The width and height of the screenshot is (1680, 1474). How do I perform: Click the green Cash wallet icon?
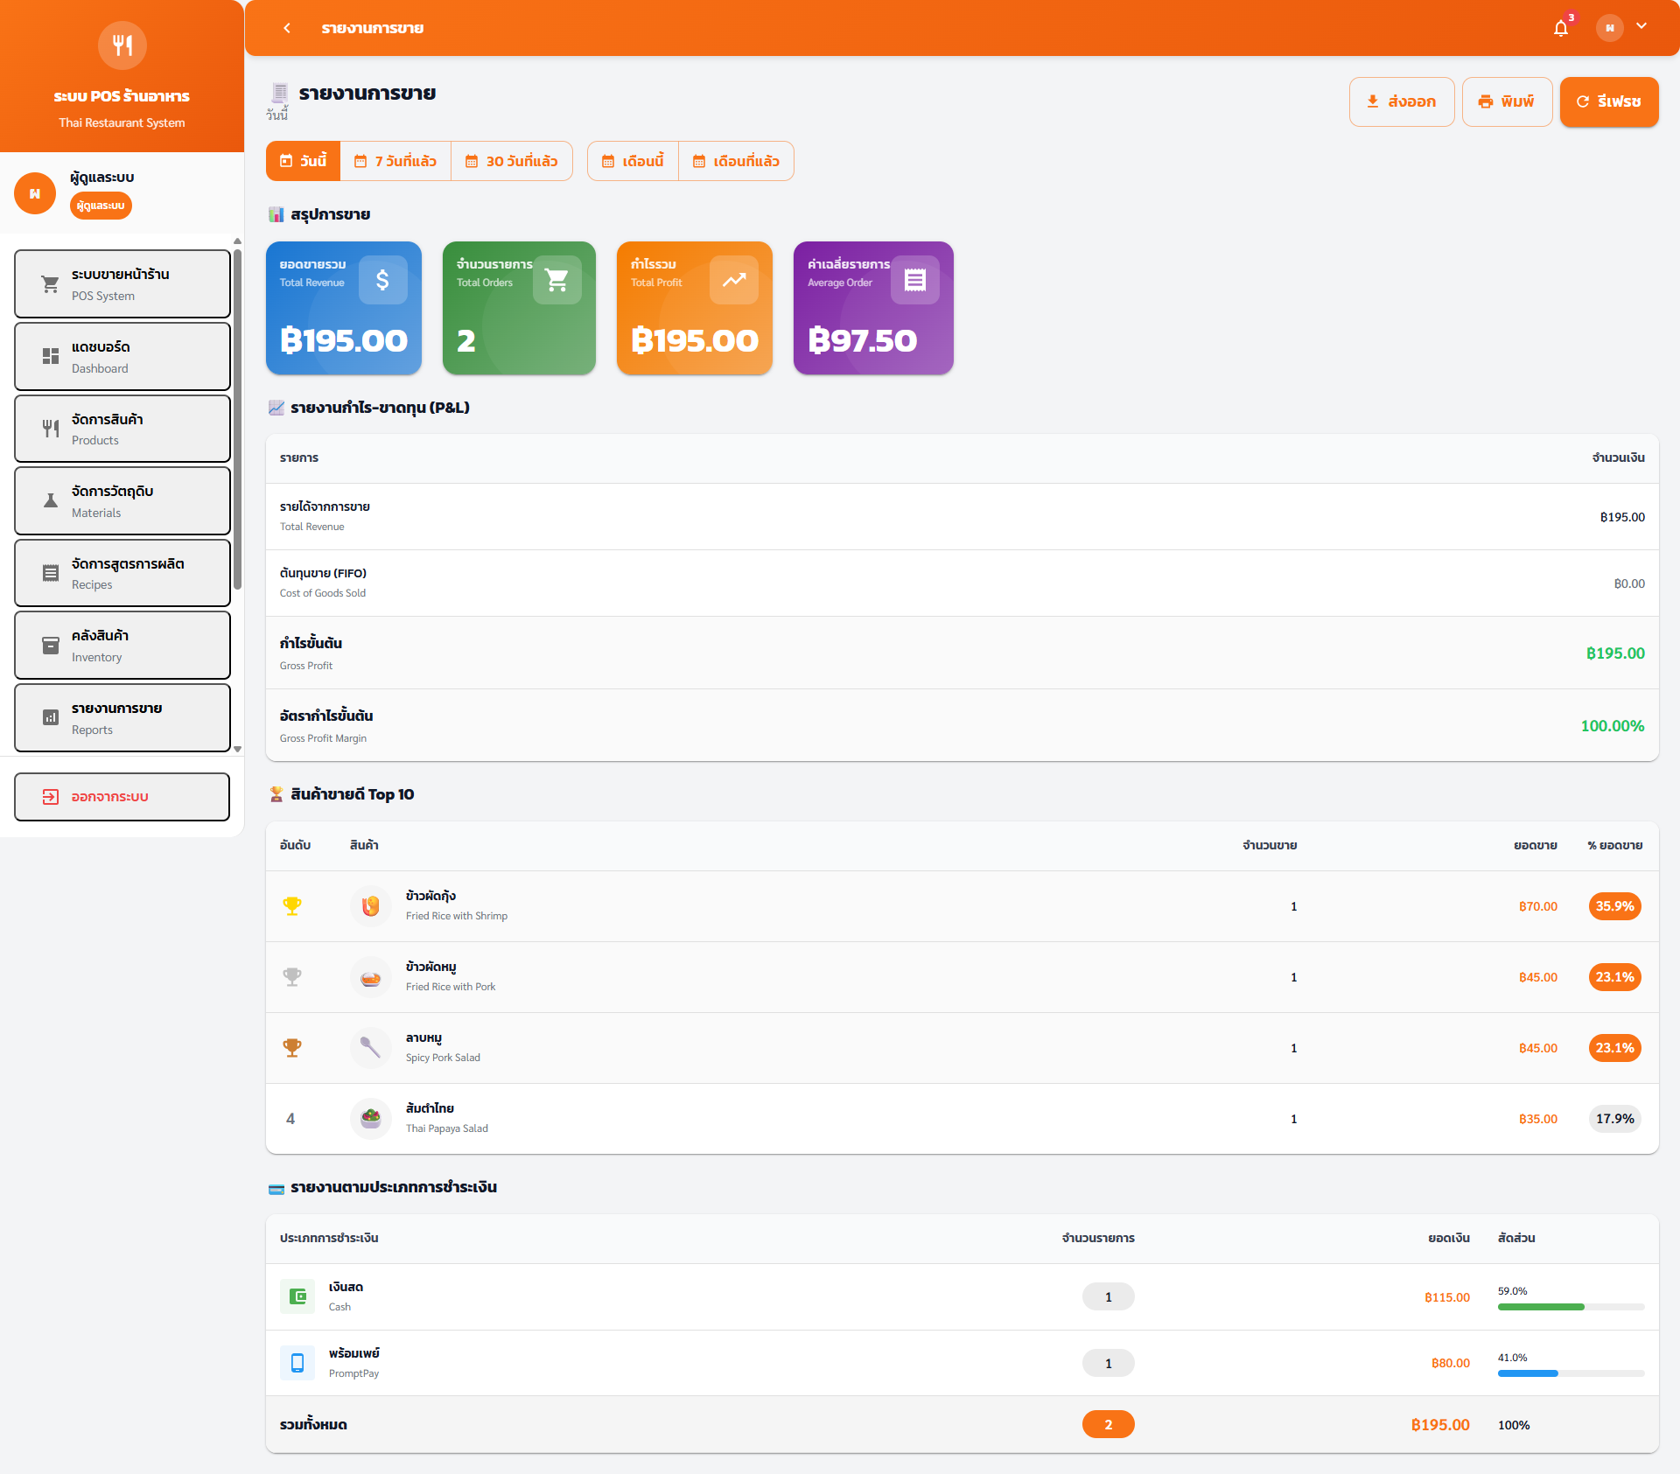tap(297, 1296)
